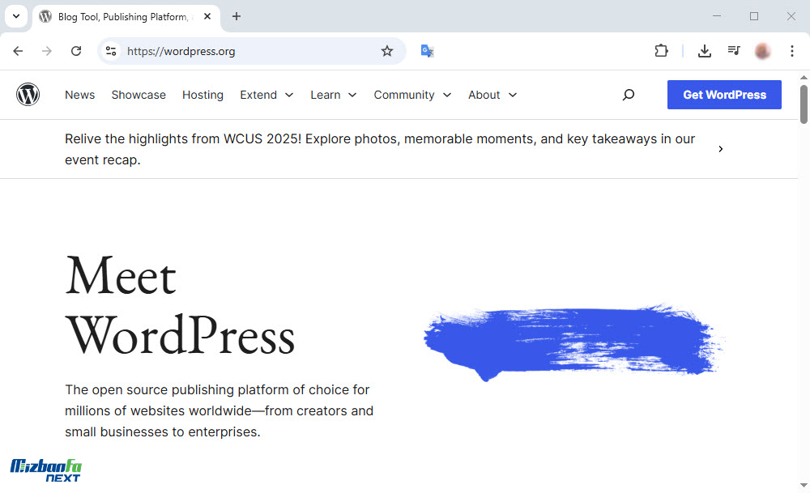The width and height of the screenshot is (810, 493).
Task: Go to the News page
Action: coord(79,95)
